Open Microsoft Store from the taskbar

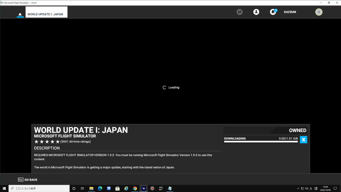(x=117, y=188)
